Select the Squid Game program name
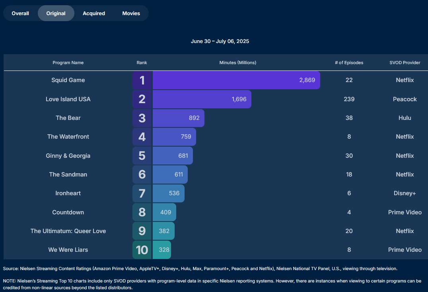 [x=68, y=80]
